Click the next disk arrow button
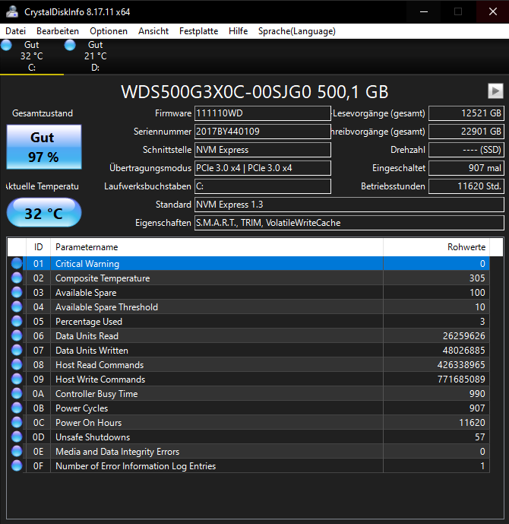509x524 pixels. point(495,91)
